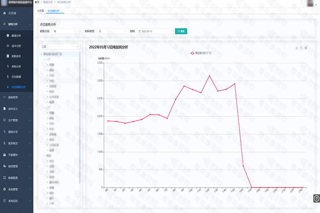Click the 微信管理 WeChat icon

tap(5, 166)
